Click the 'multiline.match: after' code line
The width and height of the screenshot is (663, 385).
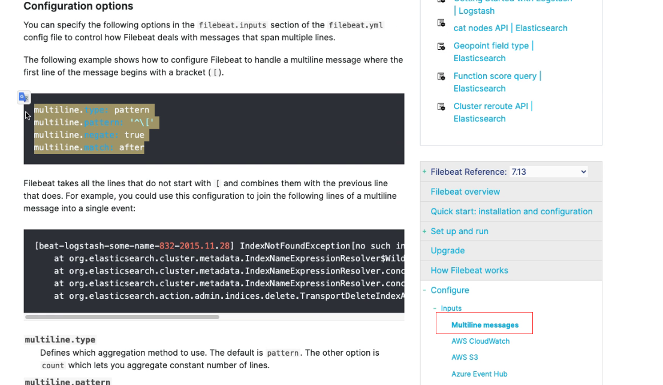pos(89,147)
